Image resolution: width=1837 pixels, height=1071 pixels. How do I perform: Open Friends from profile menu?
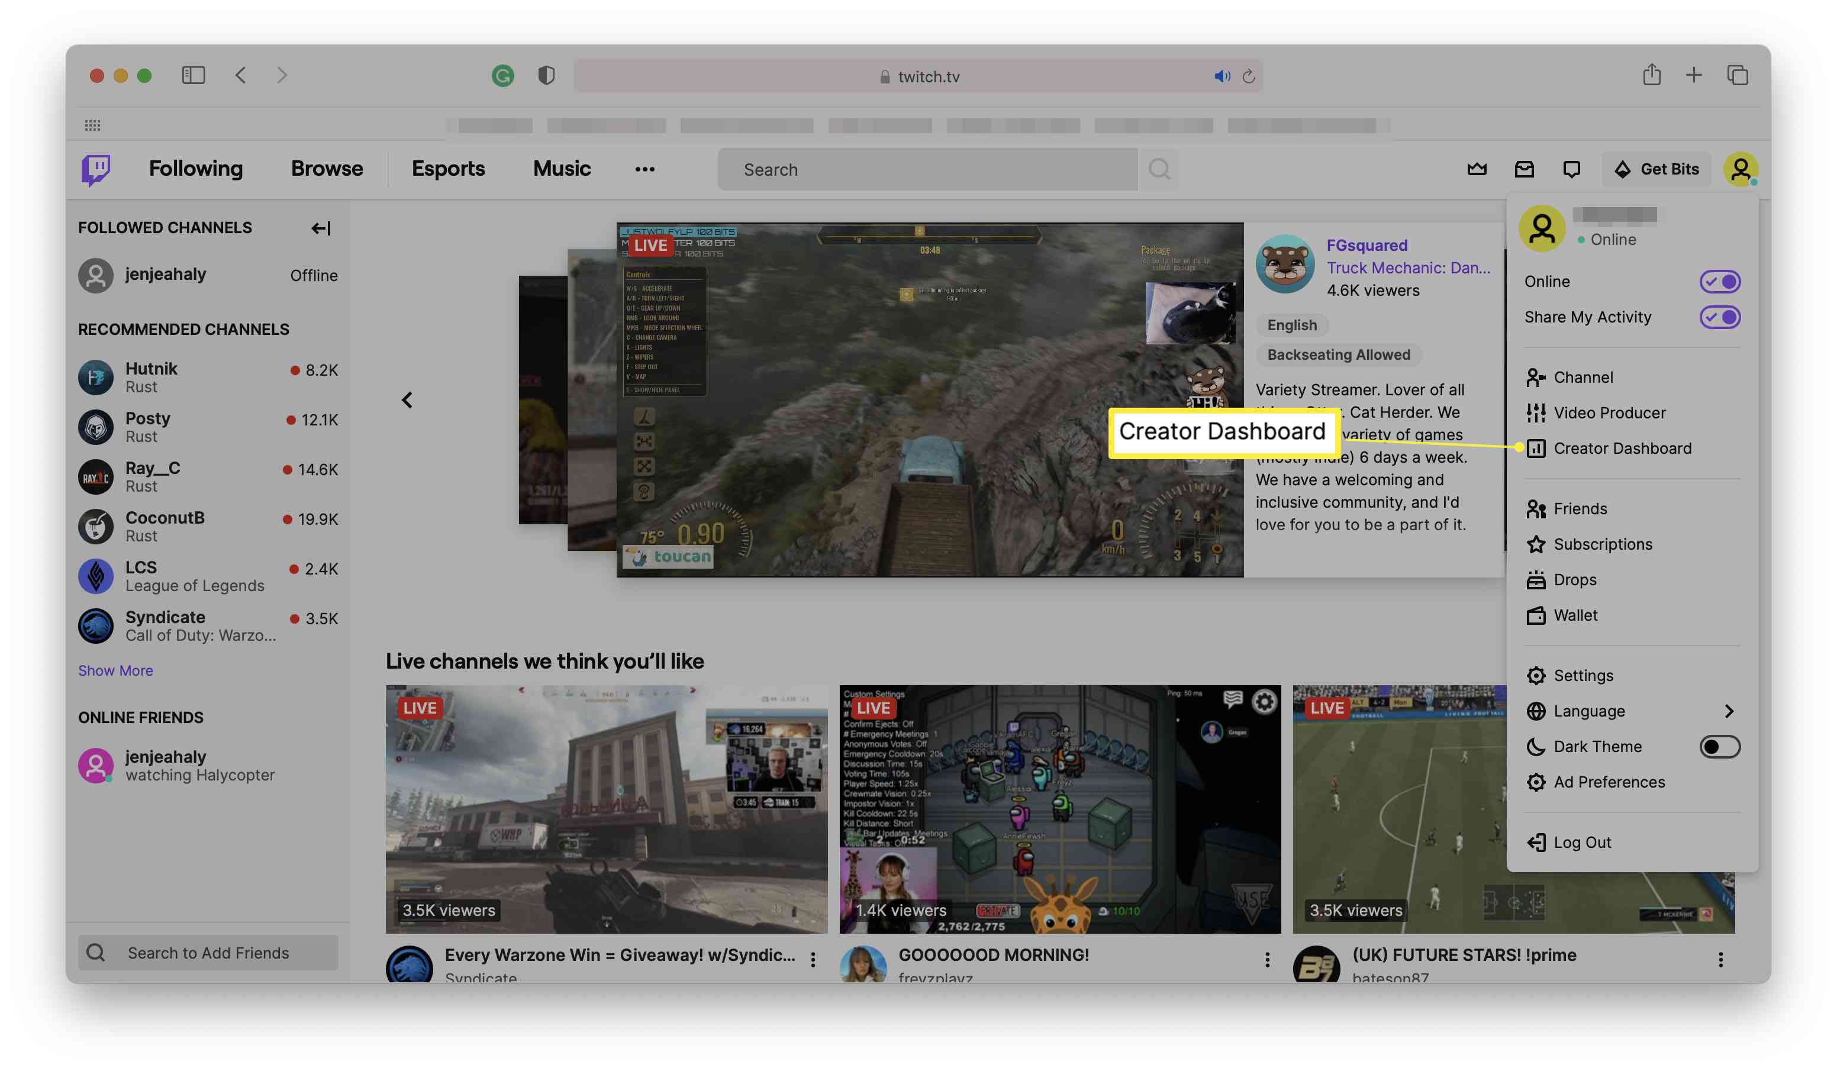pos(1632,508)
